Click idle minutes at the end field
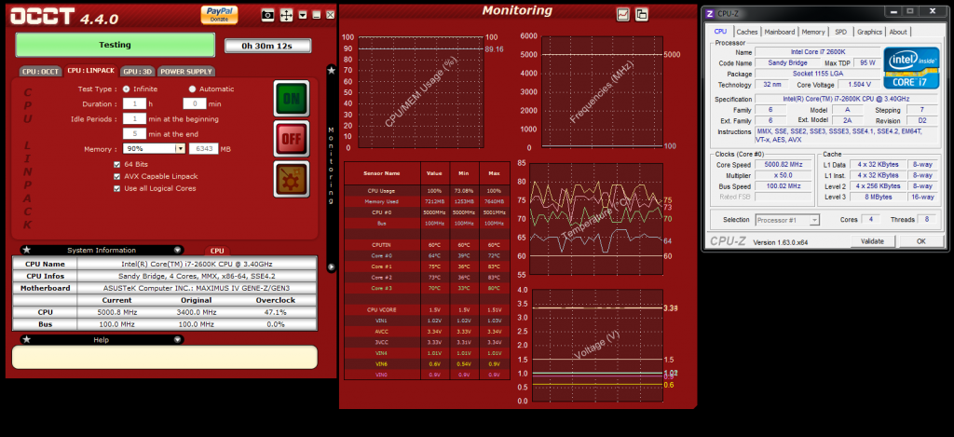This screenshot has width=954, height=437. pos(134,134)
